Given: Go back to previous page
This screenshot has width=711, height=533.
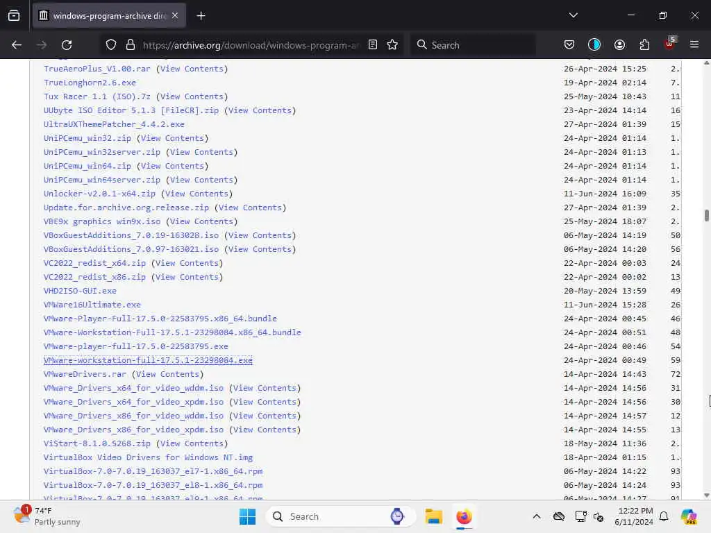Looking at the screenshot, I should point(17,45).
